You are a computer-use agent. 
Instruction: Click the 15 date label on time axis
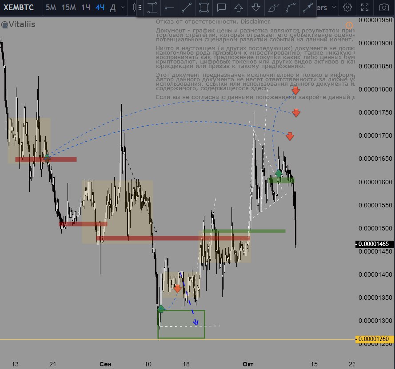(314, 364)
